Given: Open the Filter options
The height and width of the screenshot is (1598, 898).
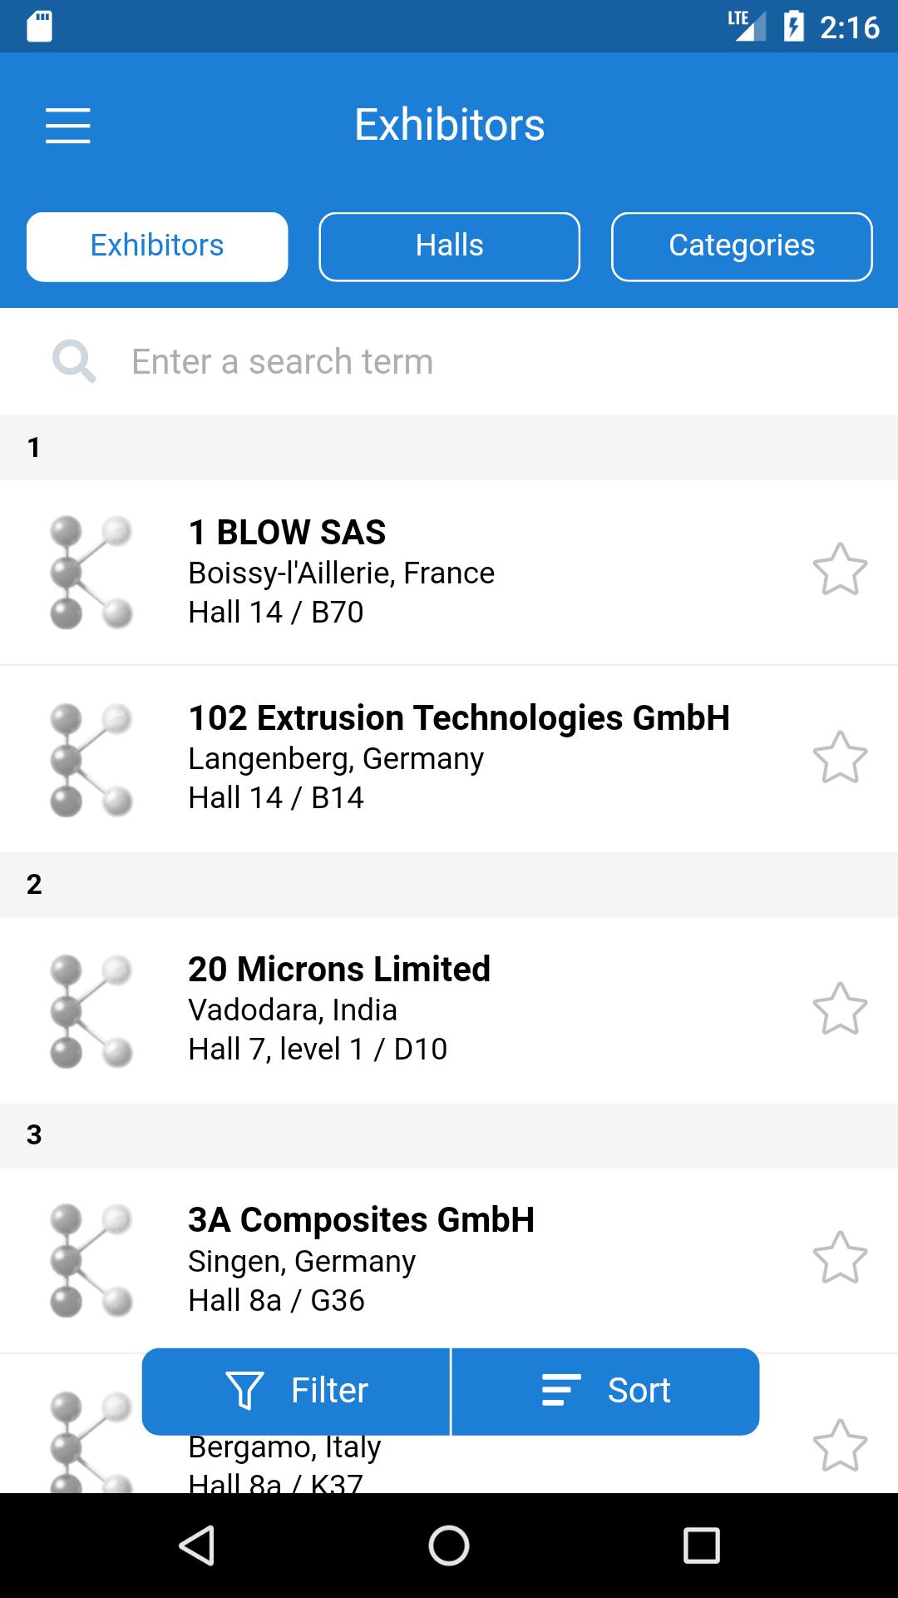Looking at the screenshot, I should point(297,1391).
